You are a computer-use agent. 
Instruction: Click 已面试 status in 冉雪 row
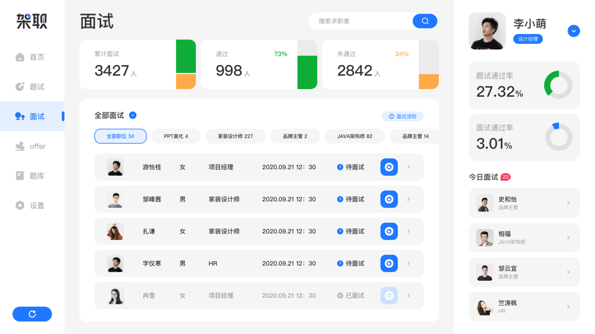[351, 296]
